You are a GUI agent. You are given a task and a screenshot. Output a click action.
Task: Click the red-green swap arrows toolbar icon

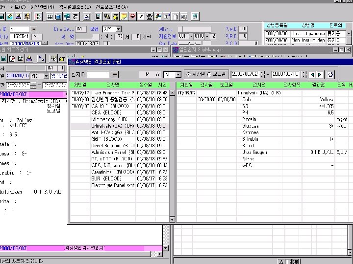(39, 17)
